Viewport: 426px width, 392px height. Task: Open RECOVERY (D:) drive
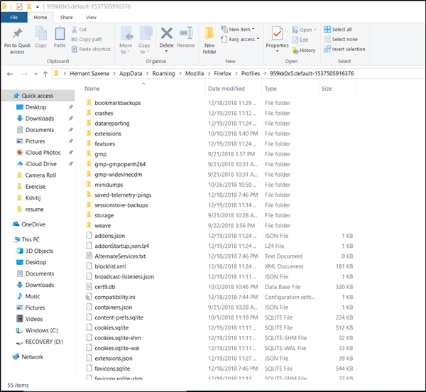tap(44, 342)
